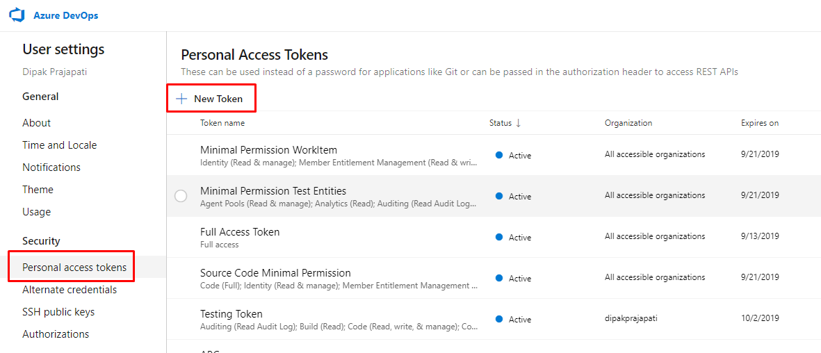Open the About settings page
Screen dimensions: 821x353
[x=37, y=123]
